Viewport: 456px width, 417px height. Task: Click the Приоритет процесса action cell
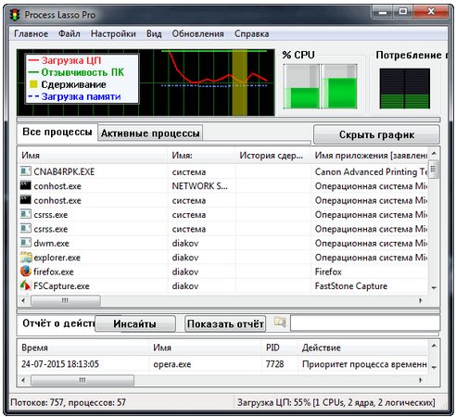[x=364, y=364]
